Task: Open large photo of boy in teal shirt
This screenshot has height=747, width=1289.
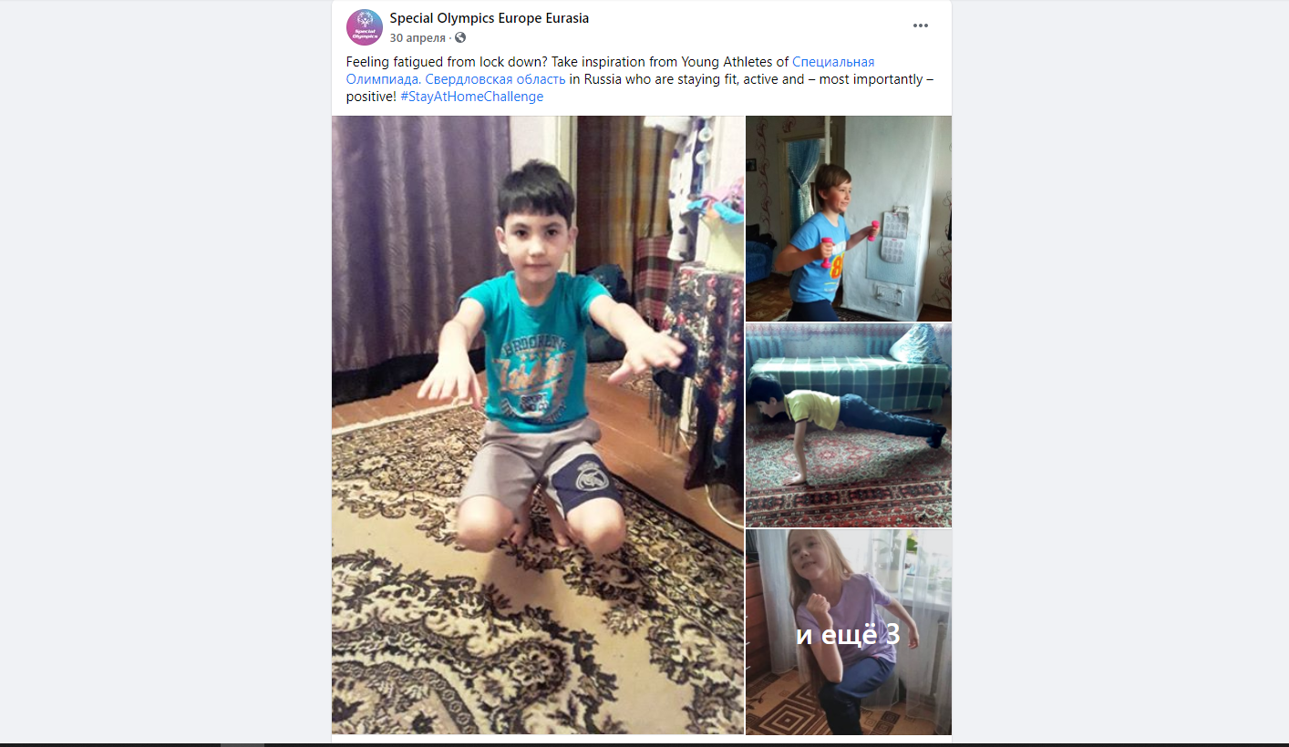Action: coord(538,425)
